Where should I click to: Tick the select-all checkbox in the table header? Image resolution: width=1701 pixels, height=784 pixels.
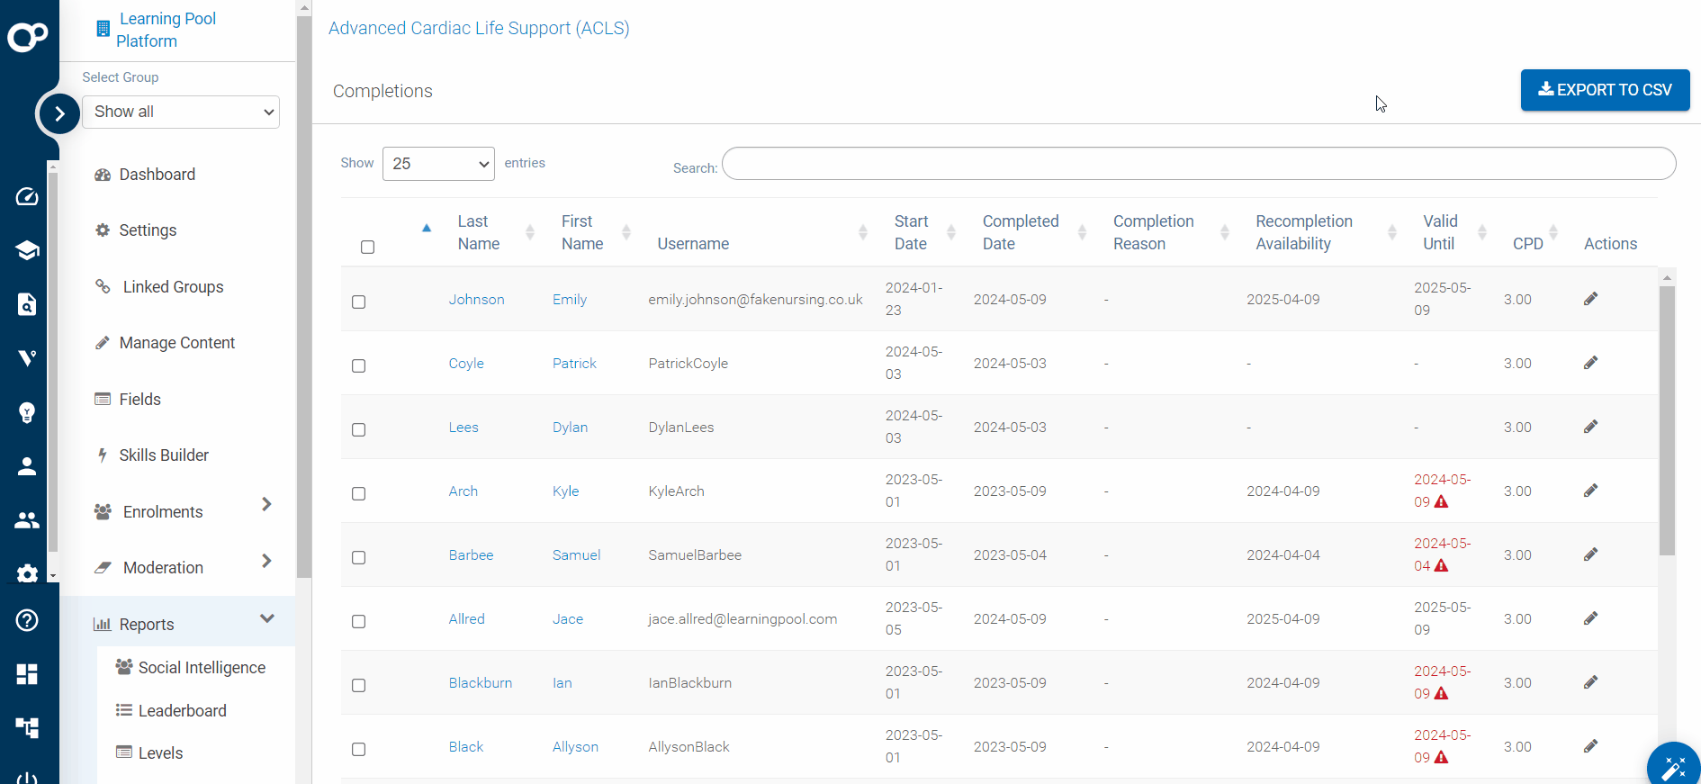click(x=367, y=247)
